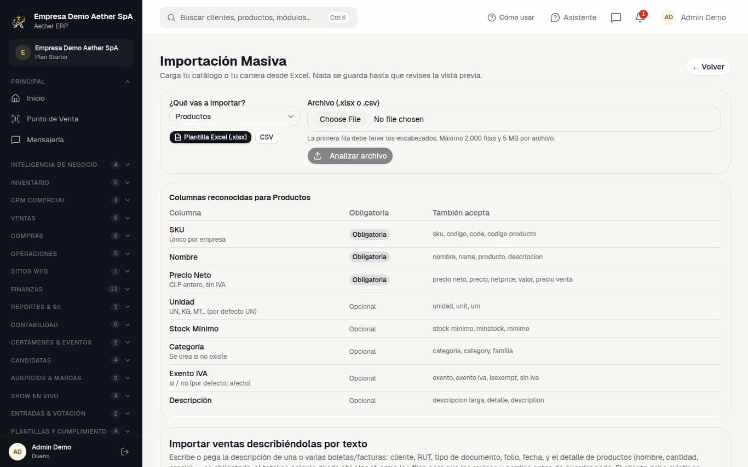The width and height of the screenshot is (748, 467).
Task: Expand the SITIOS WEB section
Action: [71, 271]
